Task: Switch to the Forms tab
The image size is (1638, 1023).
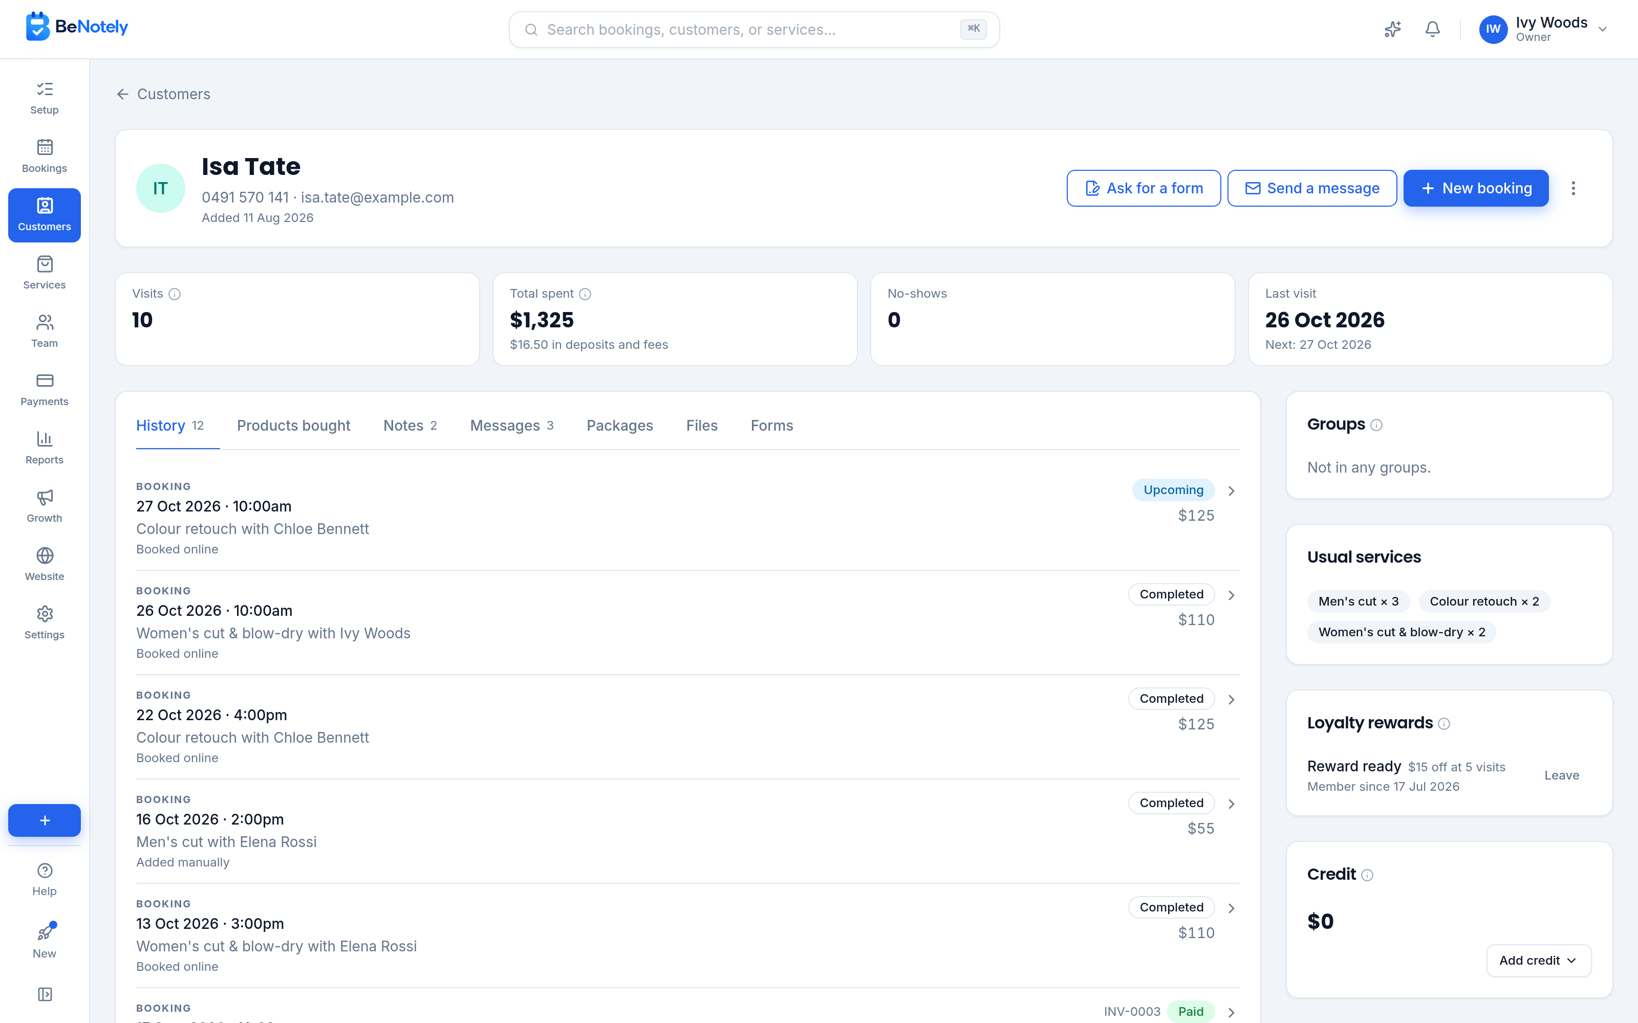Action: click(771, 426)
